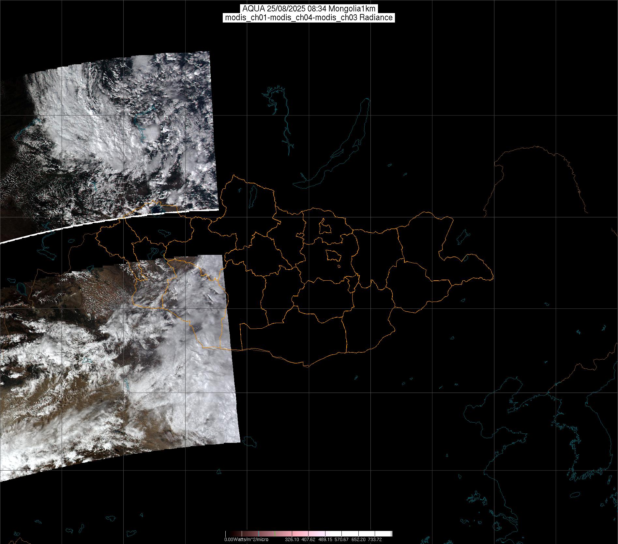Click the AQUA 25/08/2025 title line
Screen dimensions: 618x544
[309, 9]
